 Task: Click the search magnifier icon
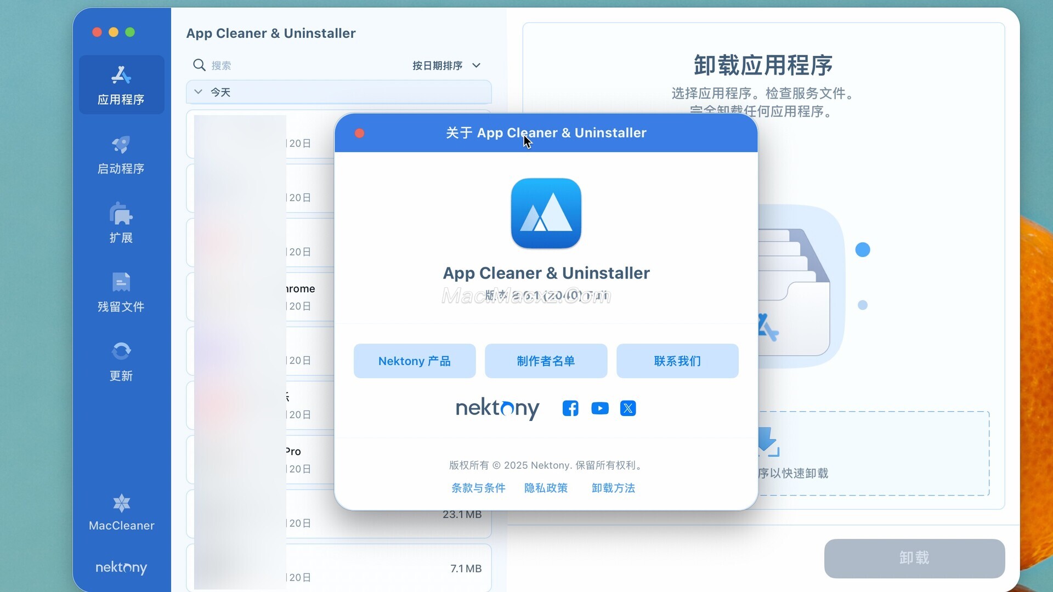point(199,65)
